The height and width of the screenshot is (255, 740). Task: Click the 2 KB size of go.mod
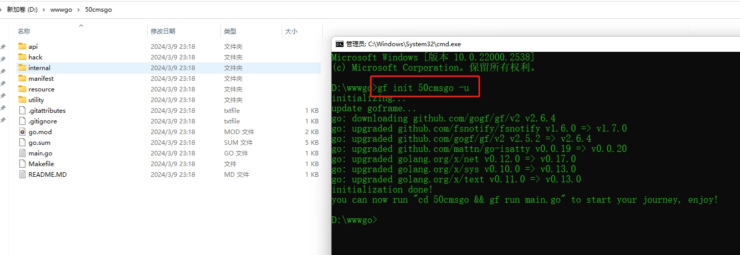[x=312, y=132]
